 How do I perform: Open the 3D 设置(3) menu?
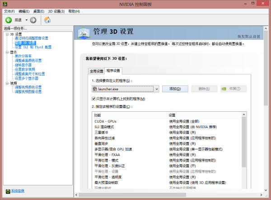(56, 11)
